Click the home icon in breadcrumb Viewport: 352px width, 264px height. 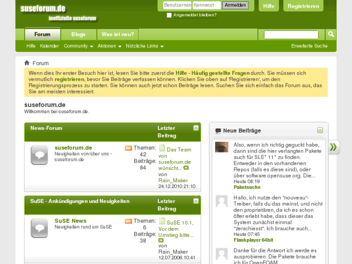[27, 63]
